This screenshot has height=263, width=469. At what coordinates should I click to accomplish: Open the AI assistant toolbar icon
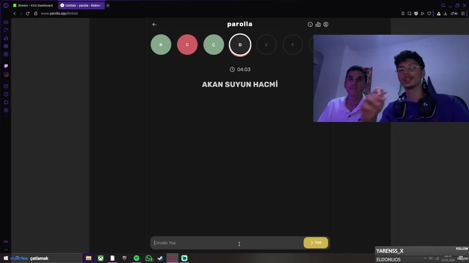[x=454, y=14]
